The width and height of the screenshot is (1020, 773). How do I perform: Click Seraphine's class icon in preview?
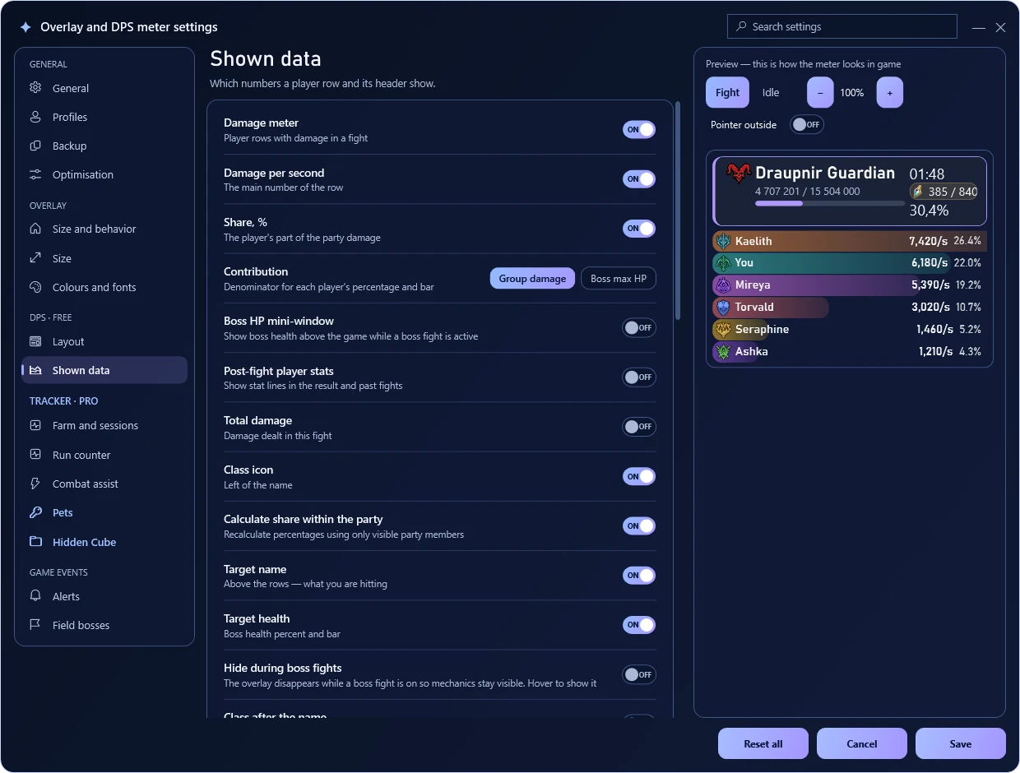point(723,330)
